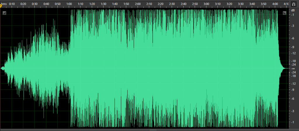Click the dB unit label on amplitude scale
Image resolution: width=299 pixels, height=131 pixels.
point(293,11)
